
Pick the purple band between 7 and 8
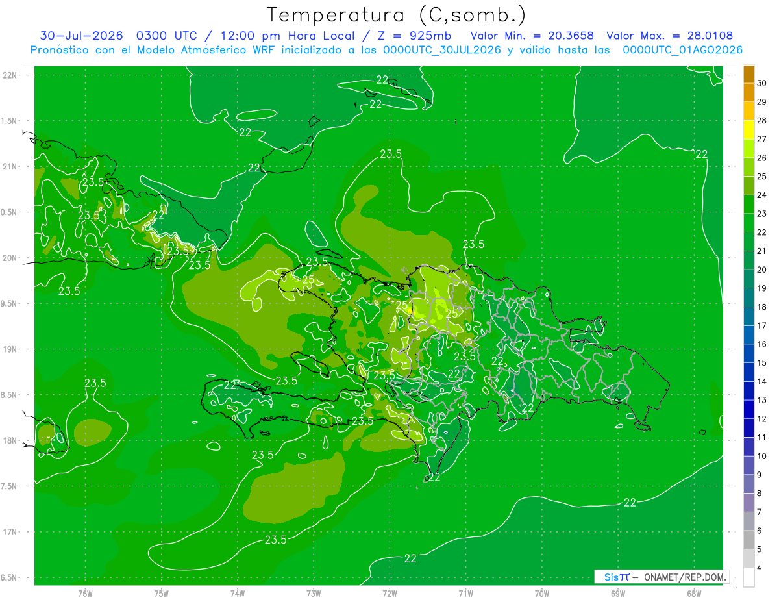[x=748, y=503]
